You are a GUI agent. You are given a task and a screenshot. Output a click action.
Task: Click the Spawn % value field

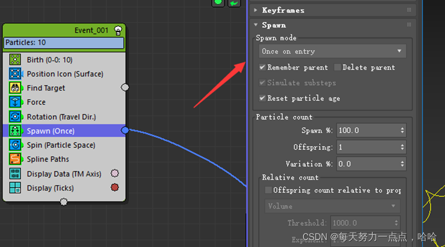coord(367,130)
